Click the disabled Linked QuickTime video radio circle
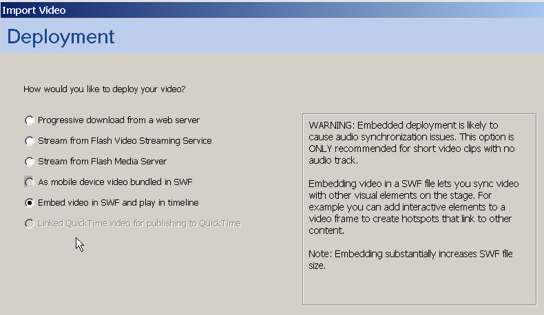544x315 pixels. coord(30,224)
